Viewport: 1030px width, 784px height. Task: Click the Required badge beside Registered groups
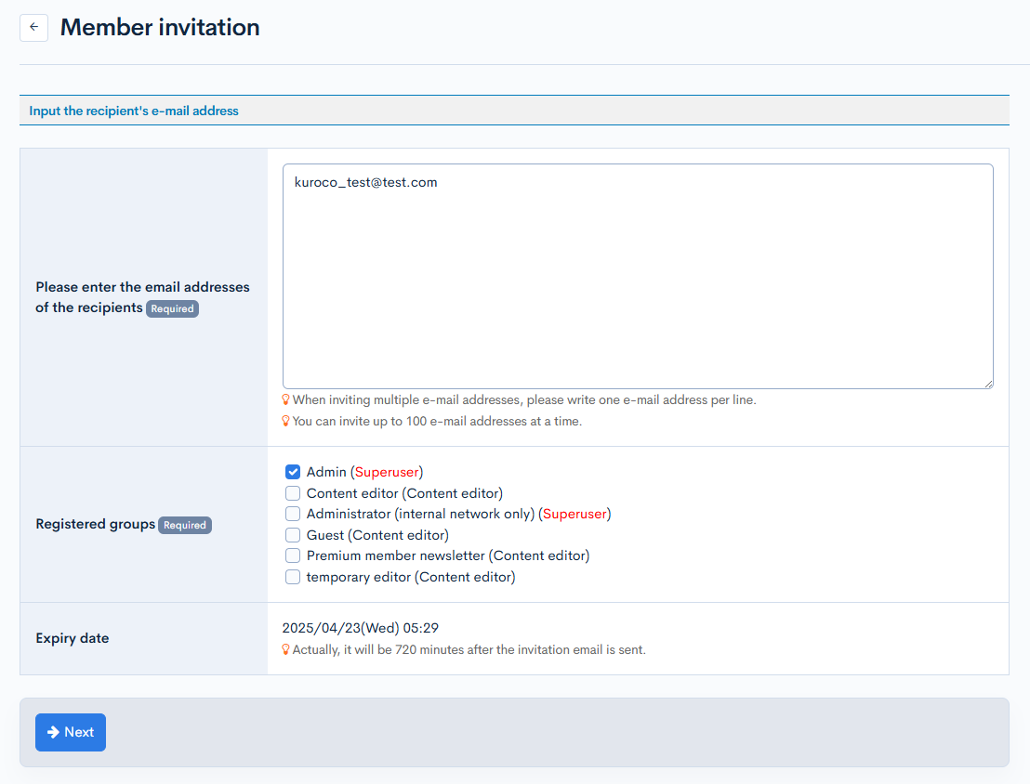(x=185, y=525)
